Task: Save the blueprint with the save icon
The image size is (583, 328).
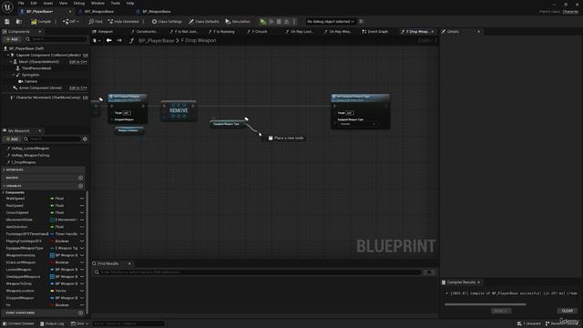Action: point(7,22)
